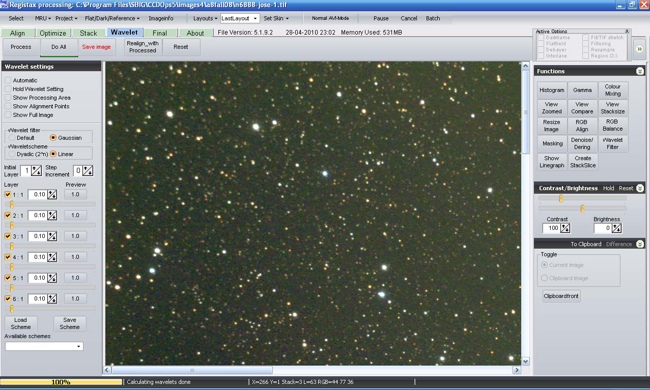Adjust Layer 1:1 value stepper
Image resolution: width=650 pixels, height=390 pixels.
pos(52,194)
